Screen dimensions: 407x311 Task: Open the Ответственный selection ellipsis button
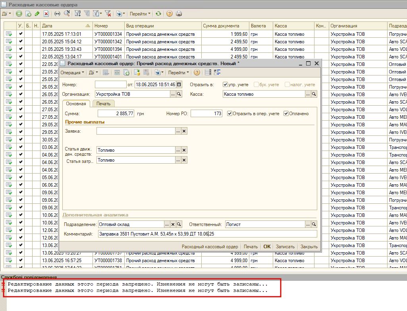coord(308,224)
